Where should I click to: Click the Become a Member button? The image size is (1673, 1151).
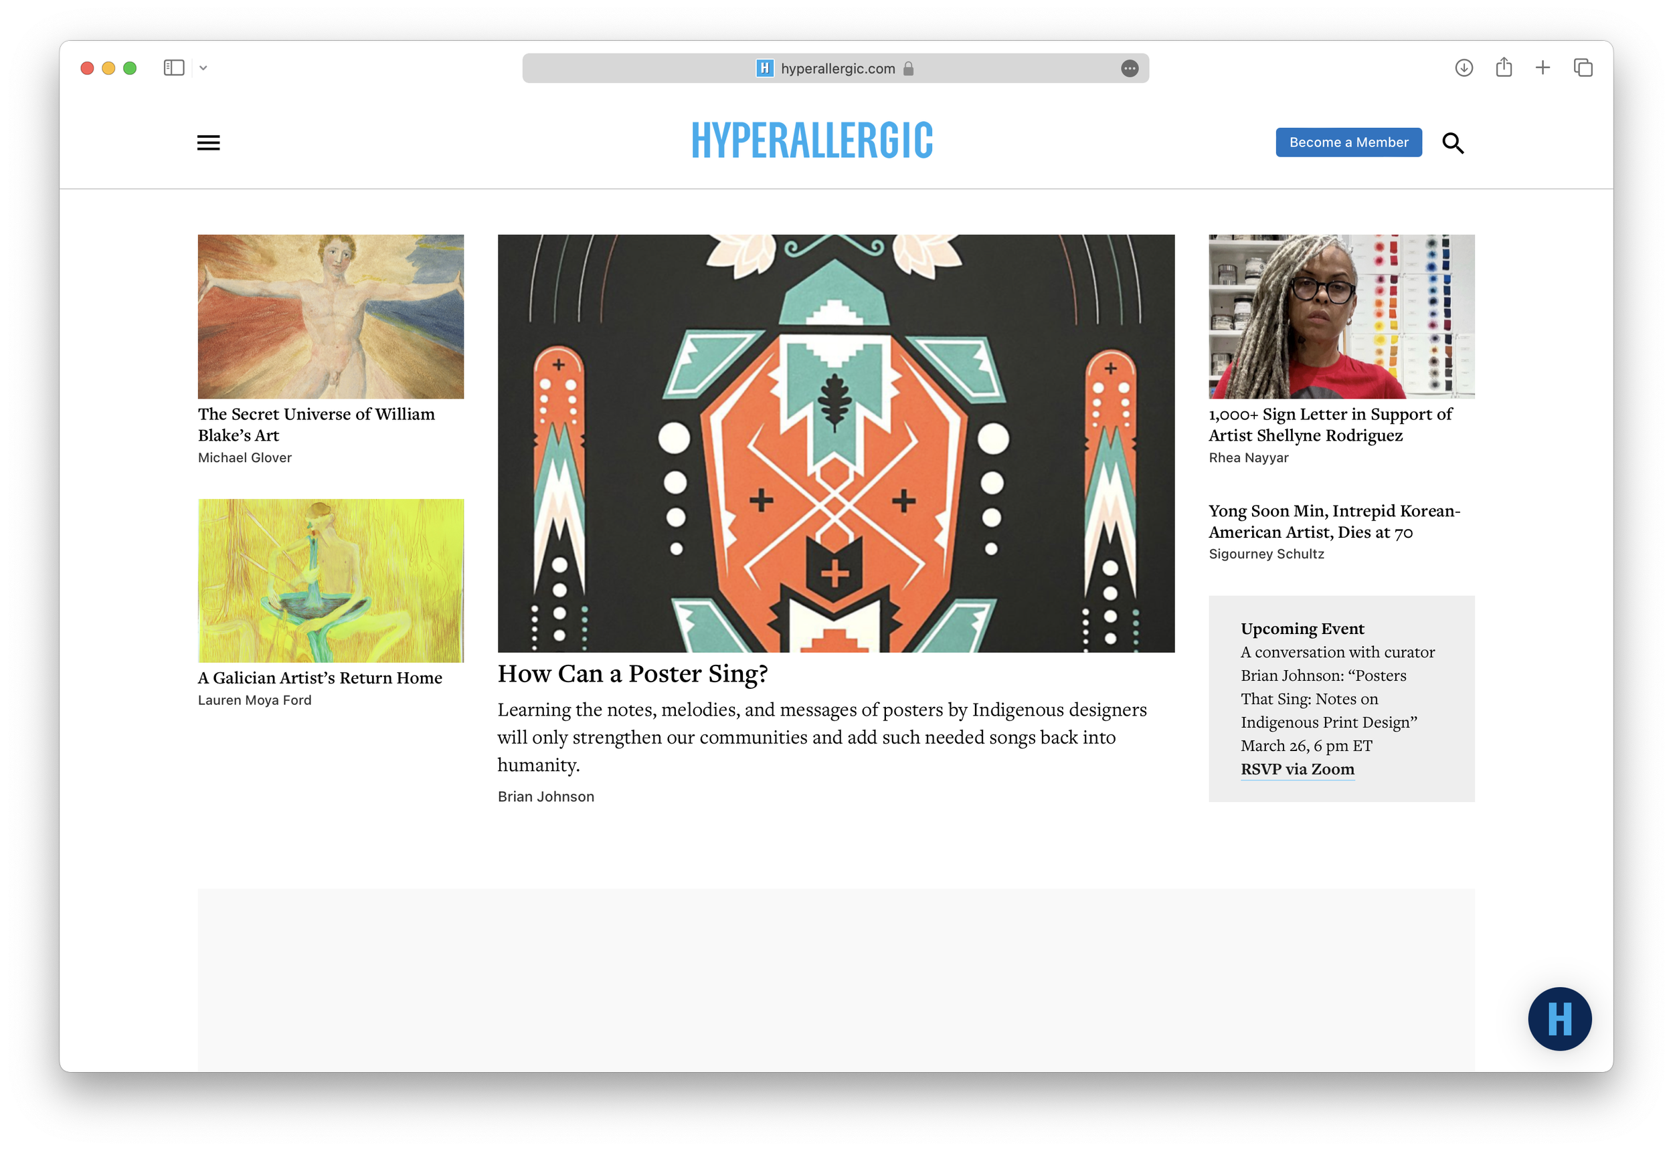pyautogui.click(x=1348, y=142)
